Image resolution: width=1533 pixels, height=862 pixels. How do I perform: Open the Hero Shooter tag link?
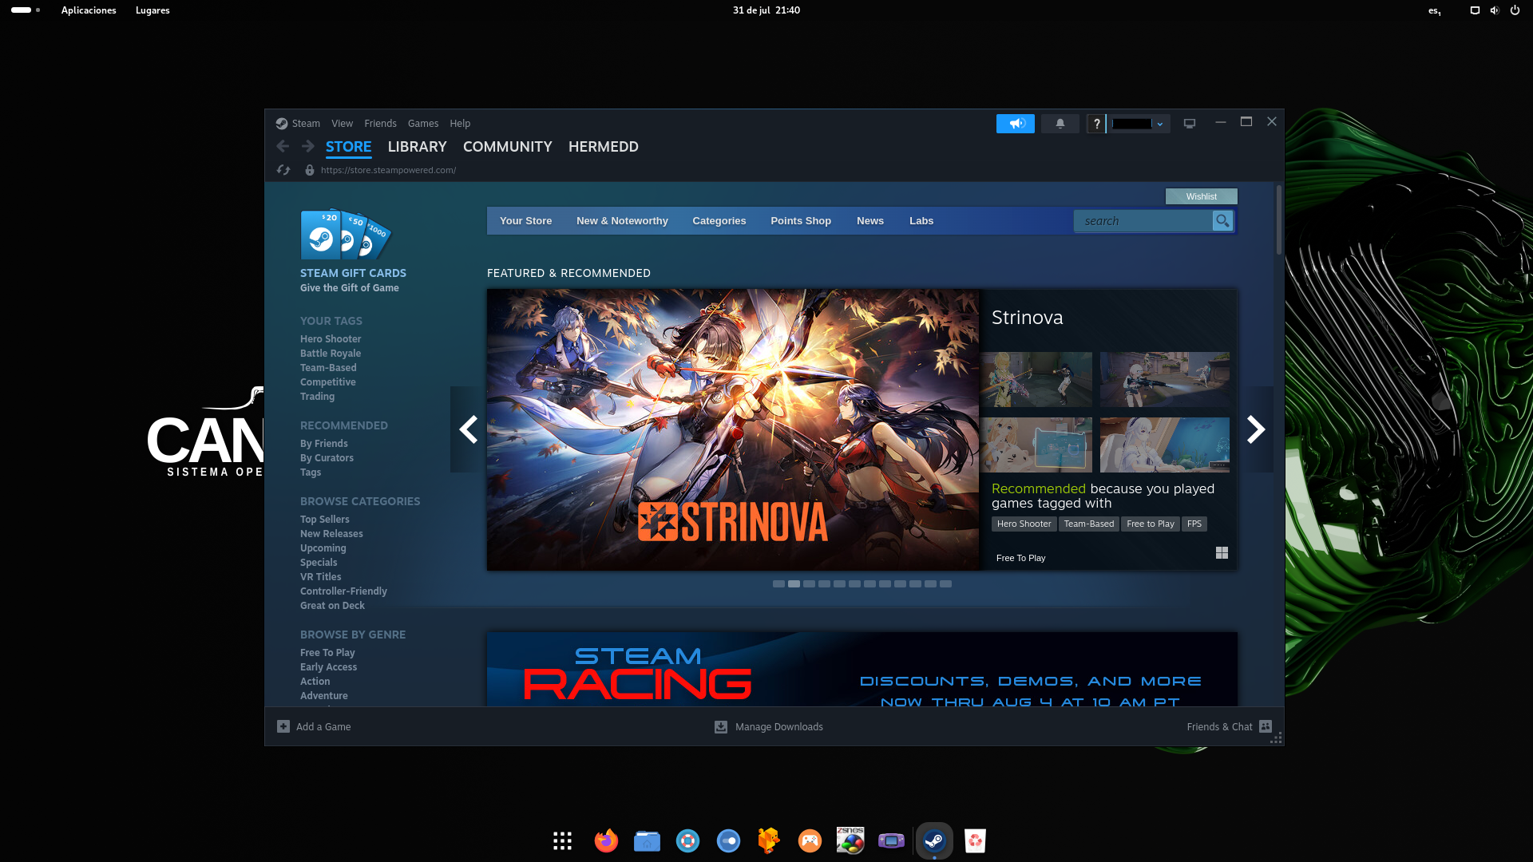[x=331, y=339]
